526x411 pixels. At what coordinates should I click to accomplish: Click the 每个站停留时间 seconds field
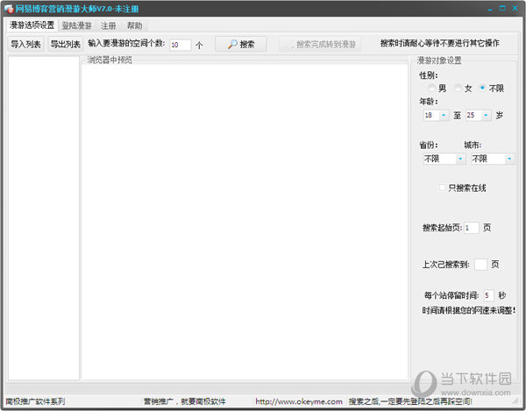[x=488, y=295]
